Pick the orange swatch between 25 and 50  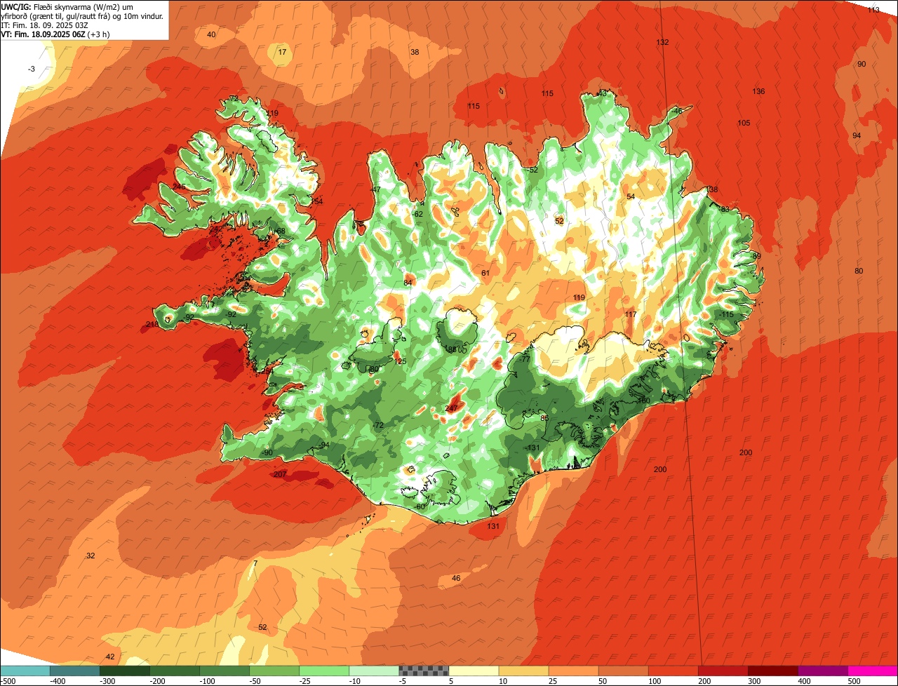click(x=573, y=671)
